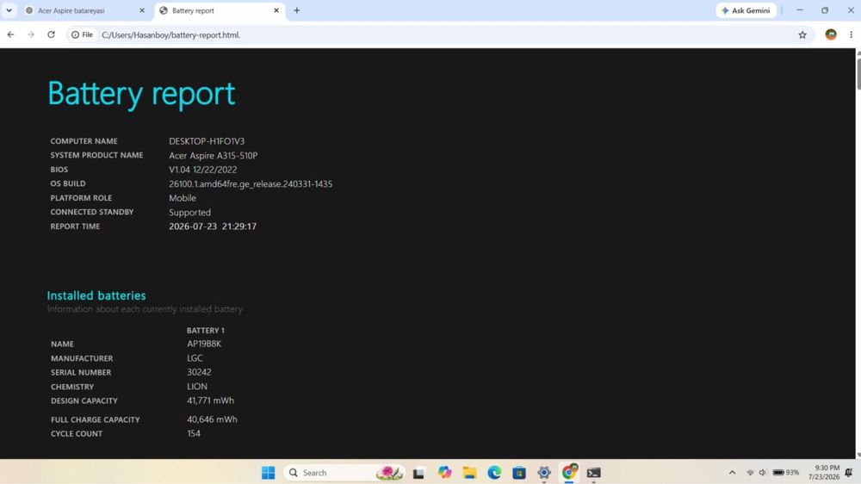Select the computer name DESKTOP-H1FO1V3

(x=207, y=141)
